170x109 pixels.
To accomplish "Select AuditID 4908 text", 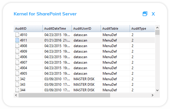I will click(x=24, y=46).
